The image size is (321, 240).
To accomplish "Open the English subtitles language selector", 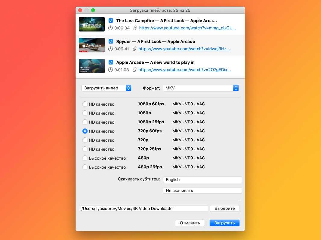I will point(202,180).
